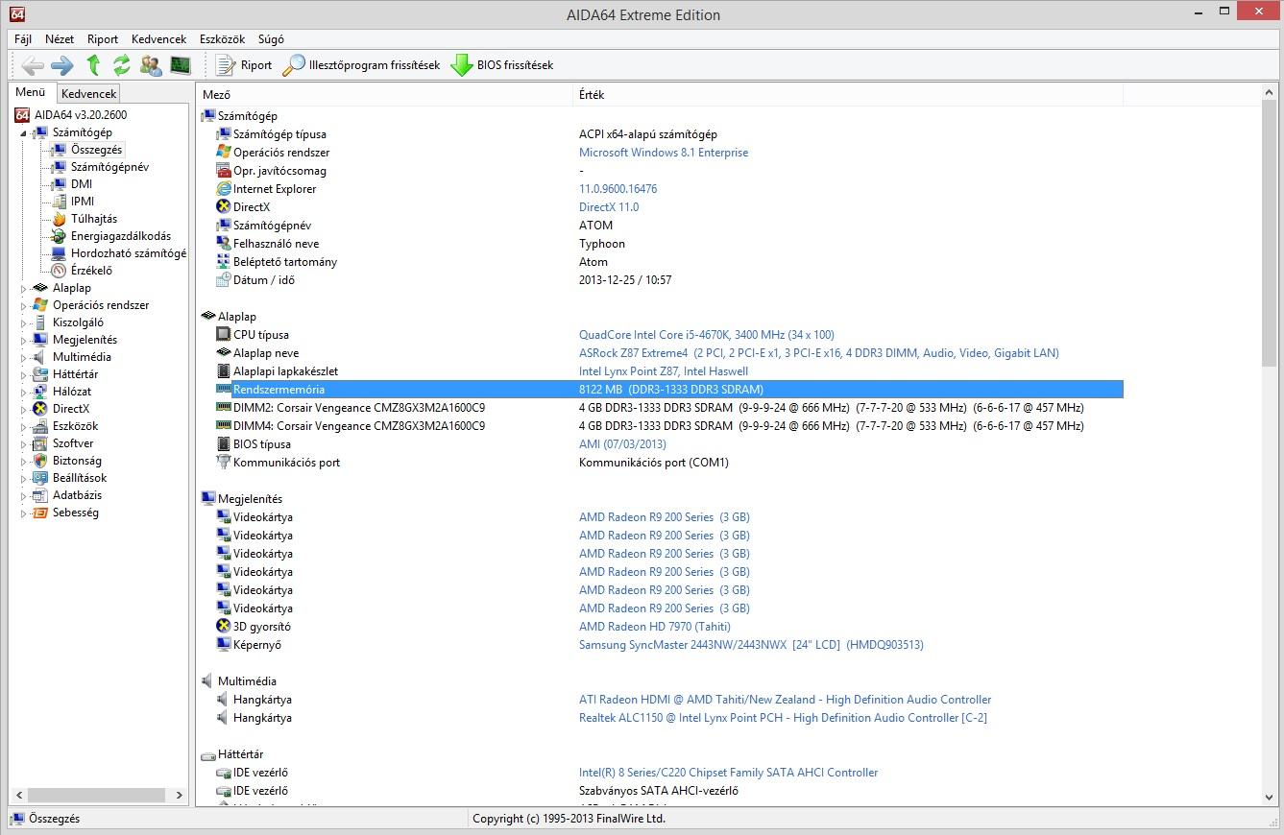The image size is (1284, 835).
Task: Open Samsung SyncMaster 2443NW link
Action: click(751, 645)
